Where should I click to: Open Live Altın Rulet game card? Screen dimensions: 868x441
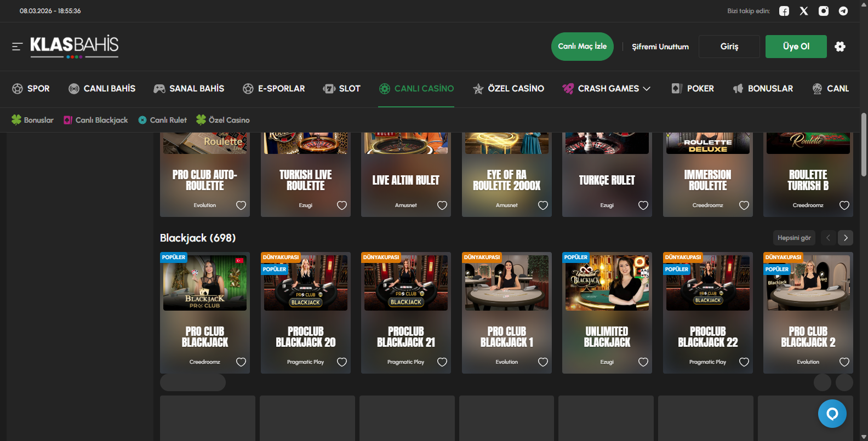tap(406, 174)
